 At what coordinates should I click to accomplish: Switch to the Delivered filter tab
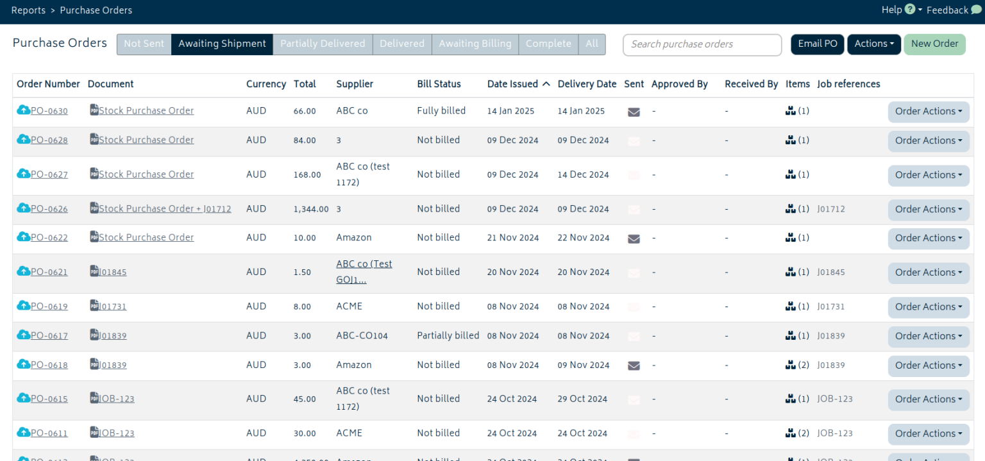(402, 44)
